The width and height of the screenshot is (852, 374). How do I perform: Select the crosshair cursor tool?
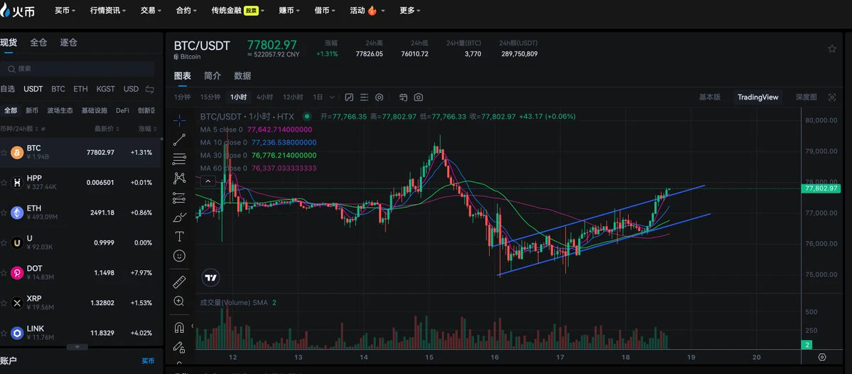tap(179, 119)
